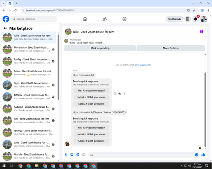Open the profile circle icon in top navigation
The height and width of the screenshot is (169, 212).
(125, 19)
